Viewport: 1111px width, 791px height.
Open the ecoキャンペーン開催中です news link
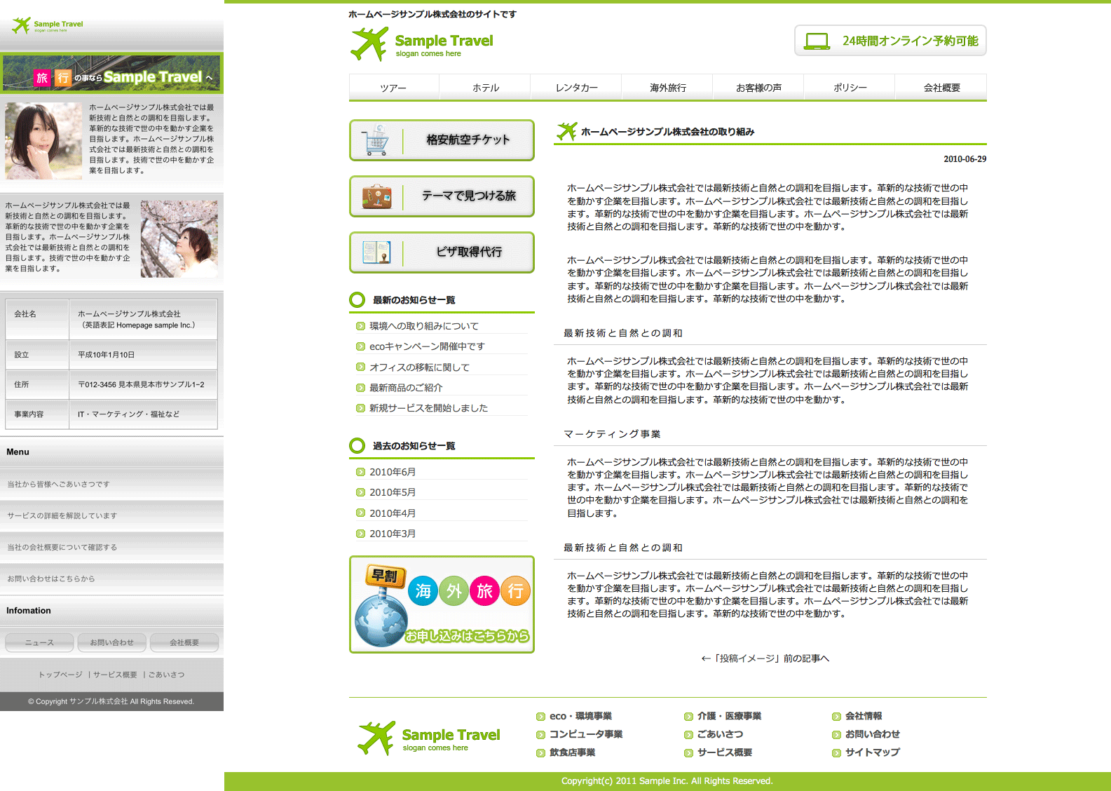pos(427,346)
